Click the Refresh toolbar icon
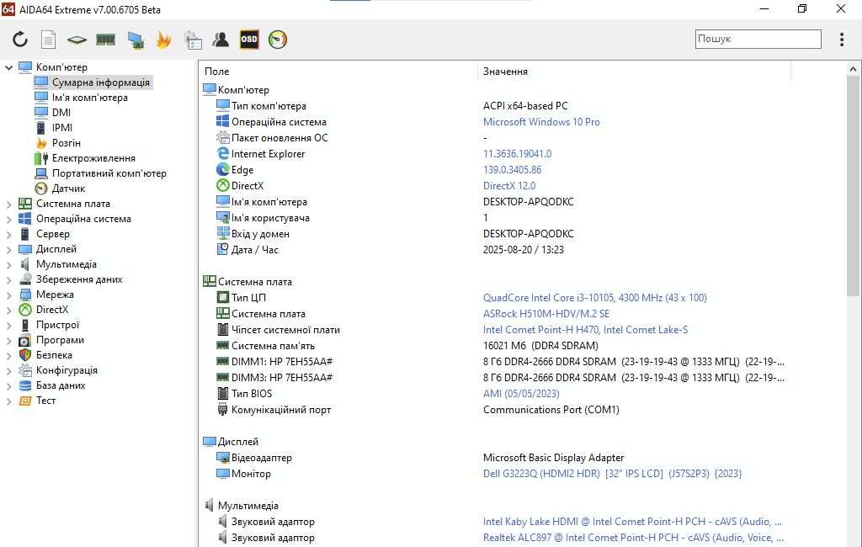Screen dimensions: 862x547 click(x=20, y=39)
